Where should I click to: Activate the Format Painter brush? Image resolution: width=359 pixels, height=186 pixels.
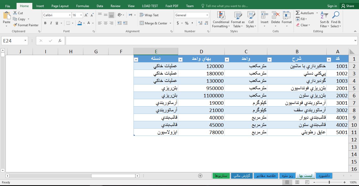pyautogui.click(x=26, y=25)
